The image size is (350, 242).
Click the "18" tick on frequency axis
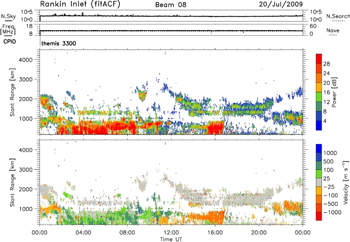tap(29, 26)
